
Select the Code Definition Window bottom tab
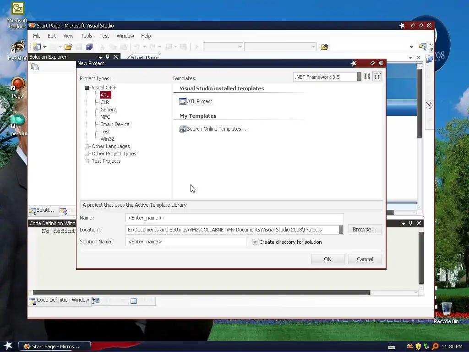point(59,300)
